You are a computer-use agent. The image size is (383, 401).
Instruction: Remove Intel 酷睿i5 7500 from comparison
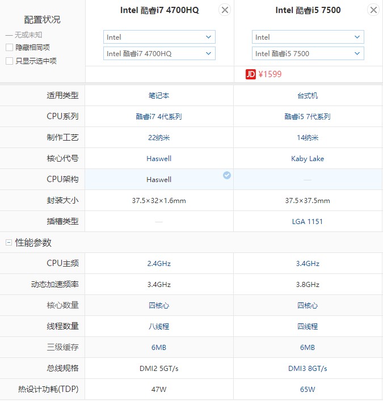pos(373,10)
